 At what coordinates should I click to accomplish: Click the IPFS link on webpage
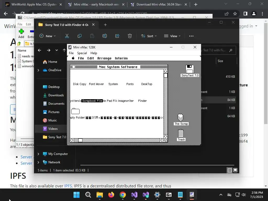68,186
